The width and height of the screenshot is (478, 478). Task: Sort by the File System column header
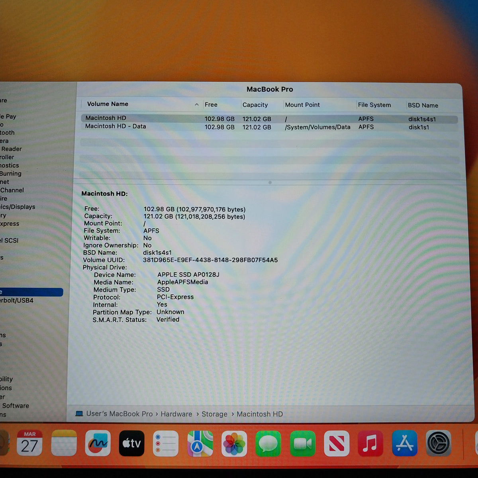click(374, 105)
